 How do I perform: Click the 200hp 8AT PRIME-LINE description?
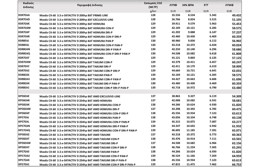coord(74,15)
